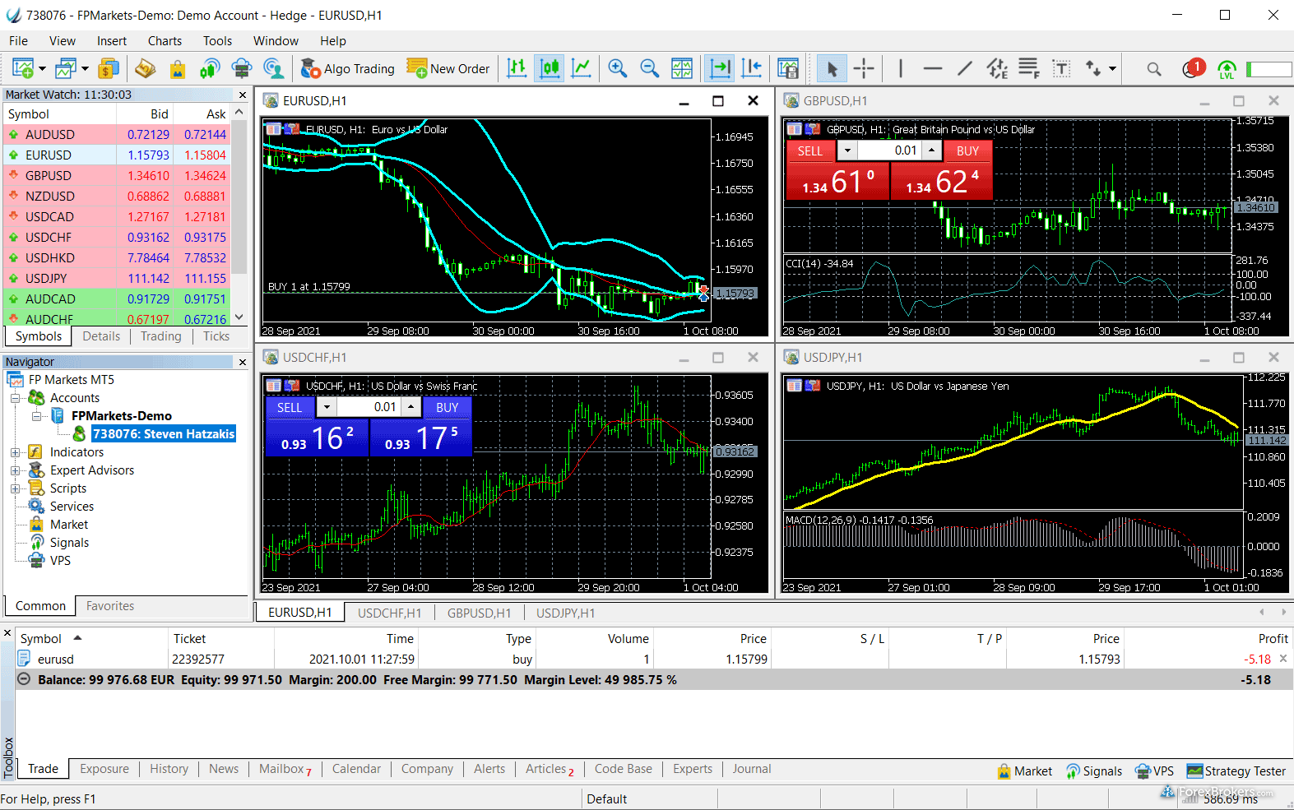Click the text label tool icon

pyautogui.click(x=1061, y=69)
